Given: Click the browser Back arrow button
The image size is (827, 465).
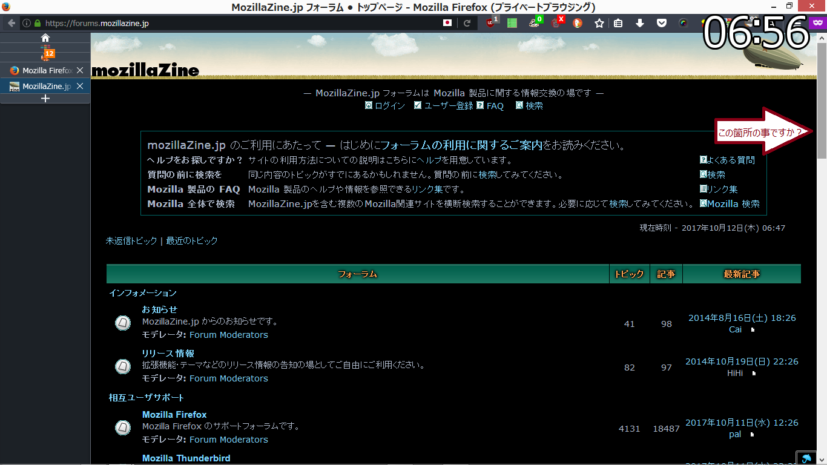Looking at the screenshot, I should pos(11,24).
